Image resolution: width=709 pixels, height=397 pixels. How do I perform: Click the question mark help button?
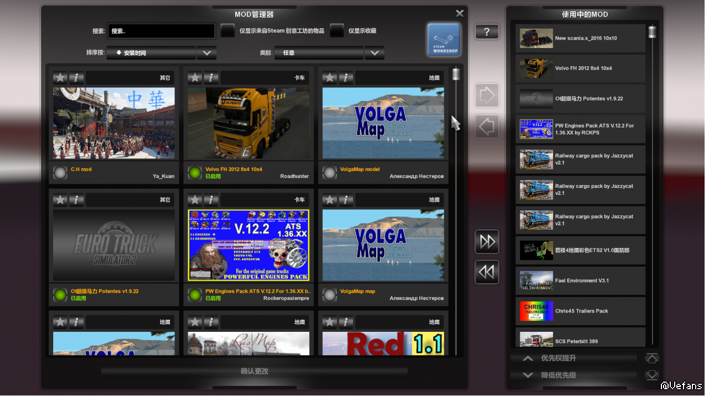tap(487, 32)
